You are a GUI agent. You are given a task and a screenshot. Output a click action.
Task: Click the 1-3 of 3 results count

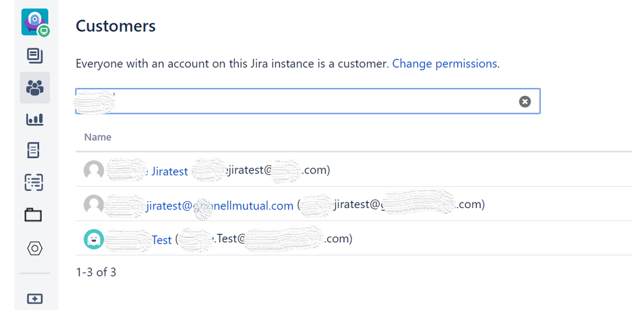click(96, 273)
